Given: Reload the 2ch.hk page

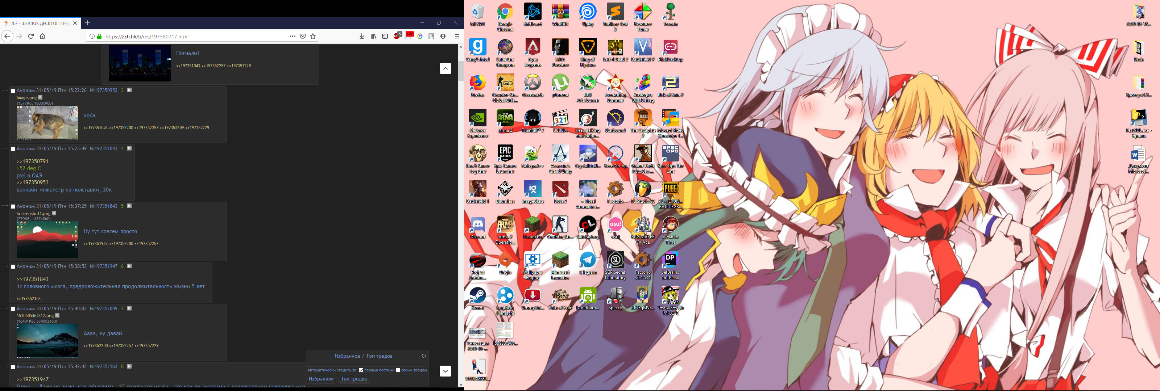Looking at the screenshot, I should 31,37.
